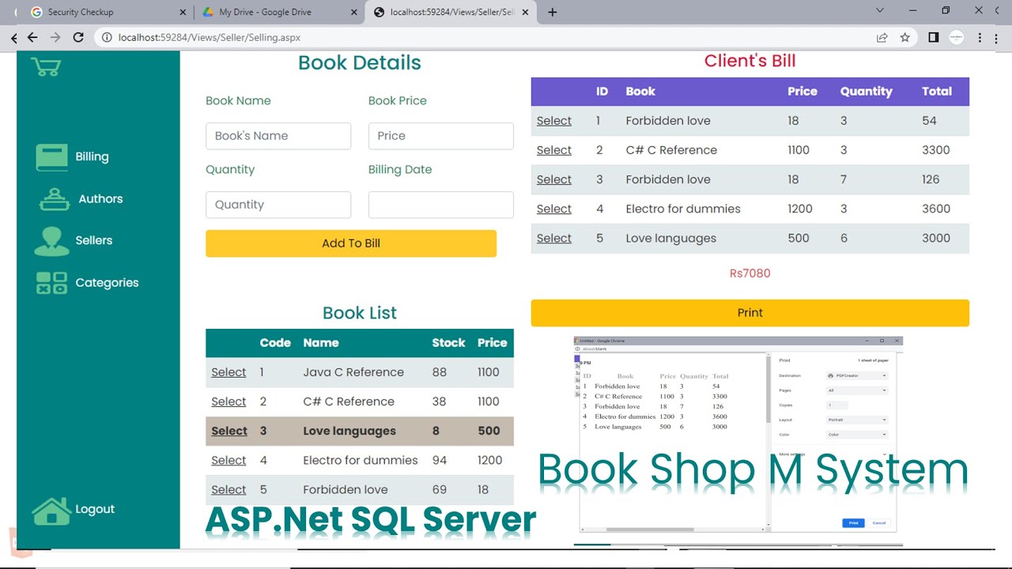Reload the current page
The image size is (1012, 569).
pyautogui.click(x=78, y=37)
